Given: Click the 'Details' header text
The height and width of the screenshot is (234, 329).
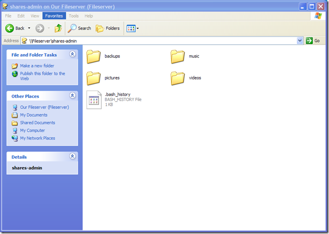Looking at the screenshot, I should point(19,157).
